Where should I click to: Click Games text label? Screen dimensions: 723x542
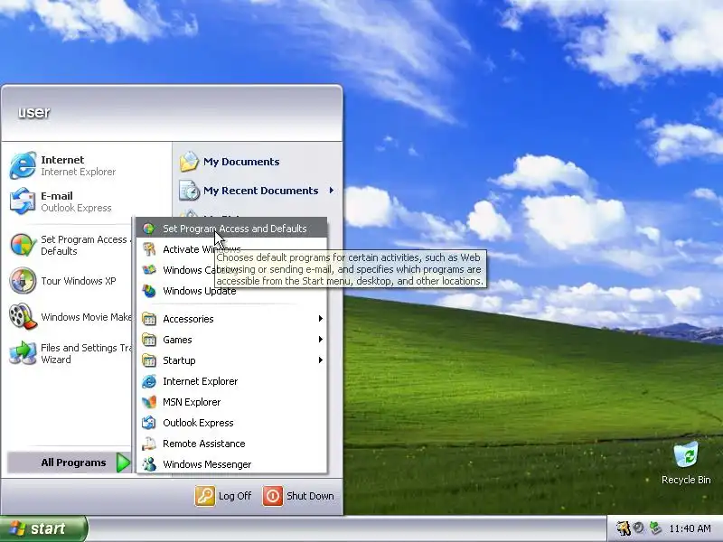coord(177,340)
